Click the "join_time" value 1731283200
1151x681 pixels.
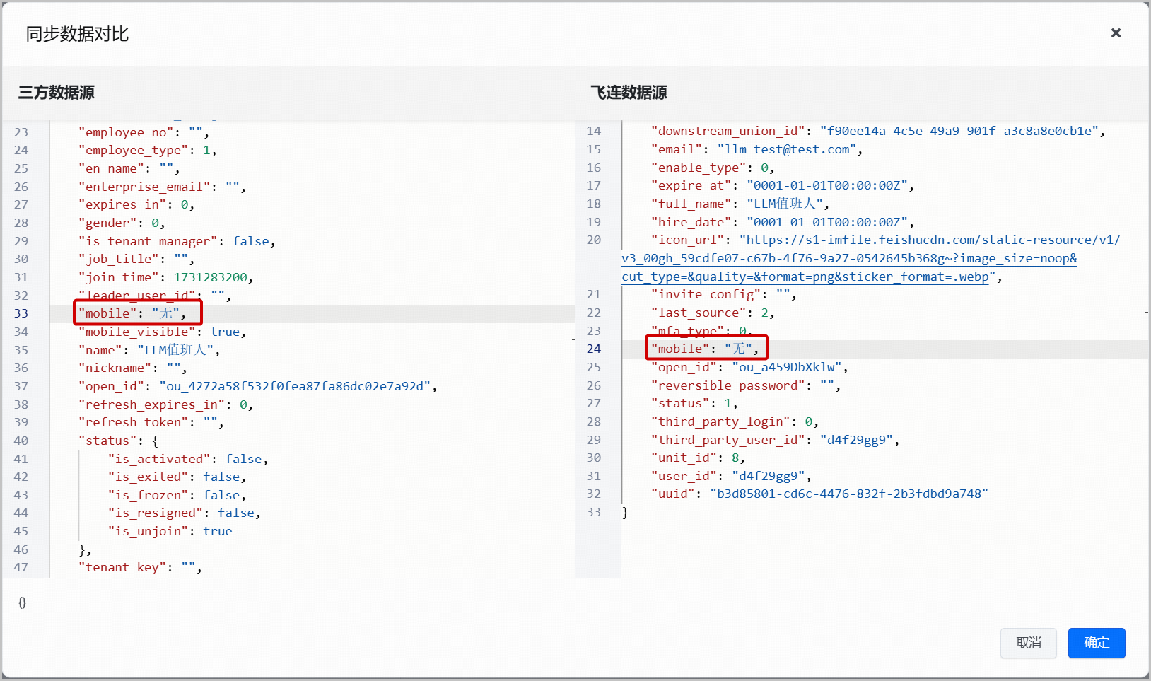(210, 277)
